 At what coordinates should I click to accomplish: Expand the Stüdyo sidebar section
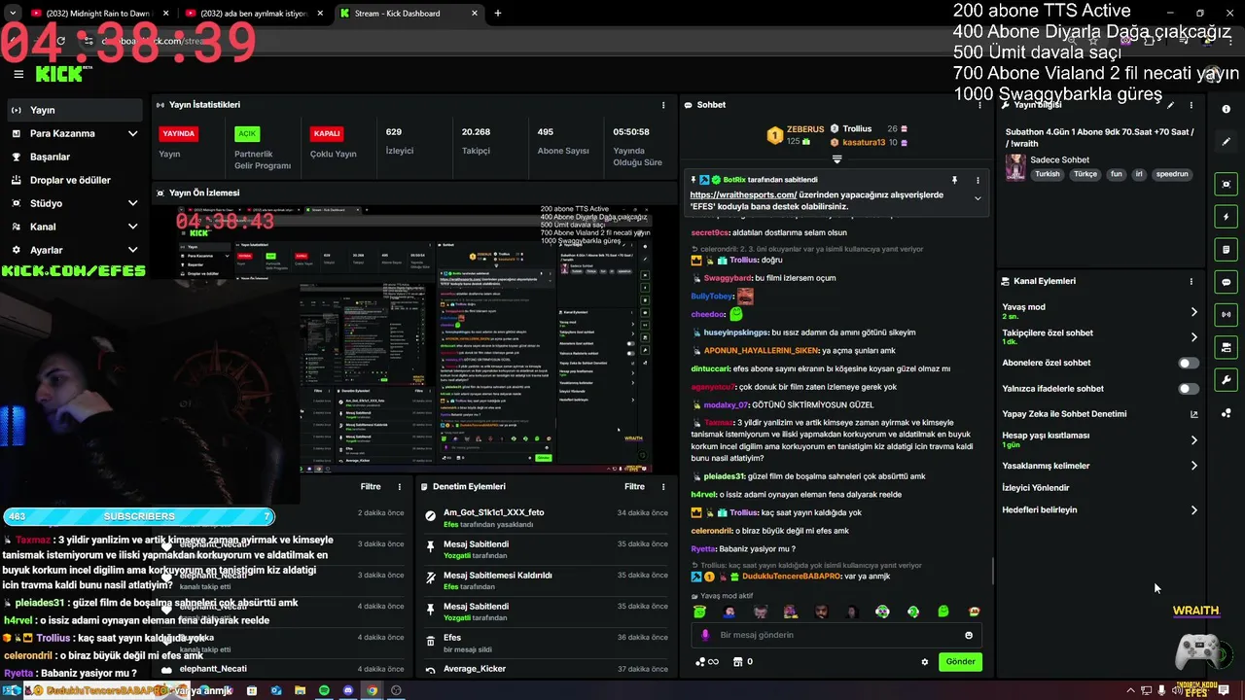(74, 203)
